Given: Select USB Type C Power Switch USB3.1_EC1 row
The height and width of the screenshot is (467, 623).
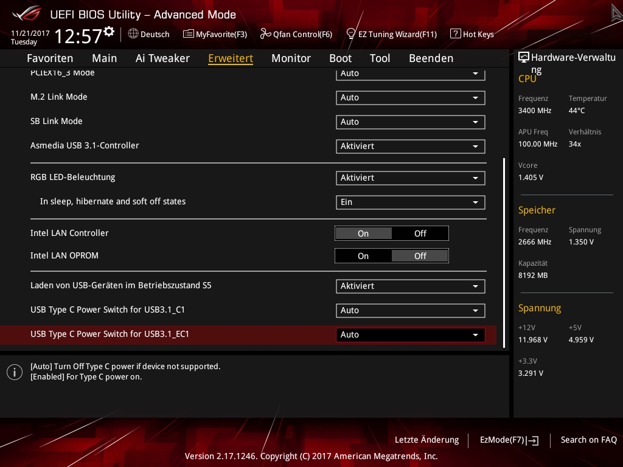Looking at the screenshot, I should 183,334.
